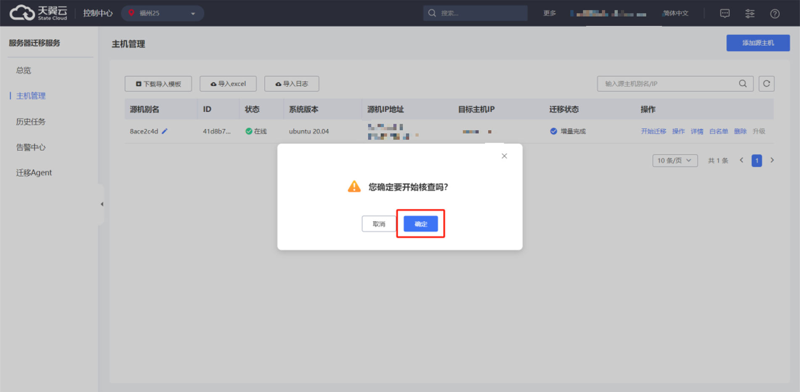
Task: Click the 主机管理 page heading
Action: click(x=128, y=44)
